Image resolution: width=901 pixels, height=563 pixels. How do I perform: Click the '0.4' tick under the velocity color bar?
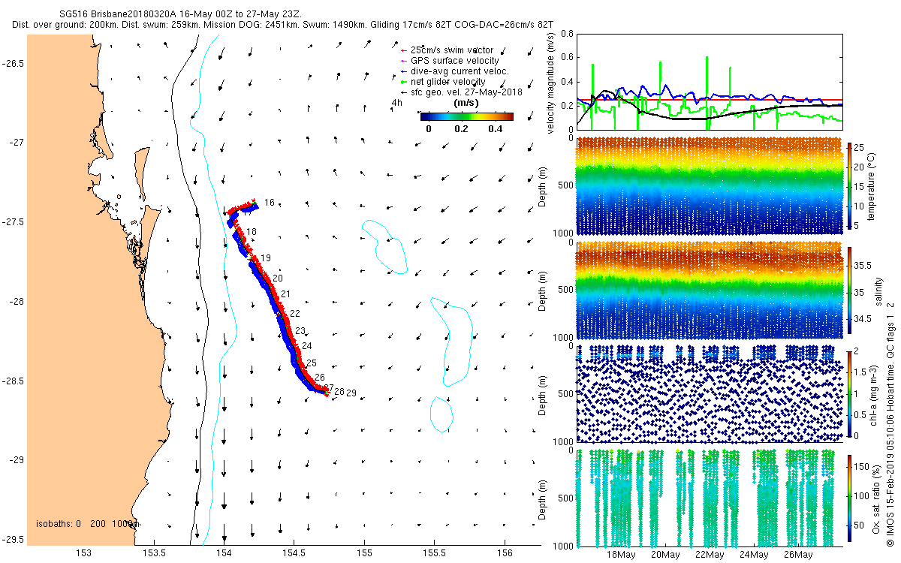[494, 128]
